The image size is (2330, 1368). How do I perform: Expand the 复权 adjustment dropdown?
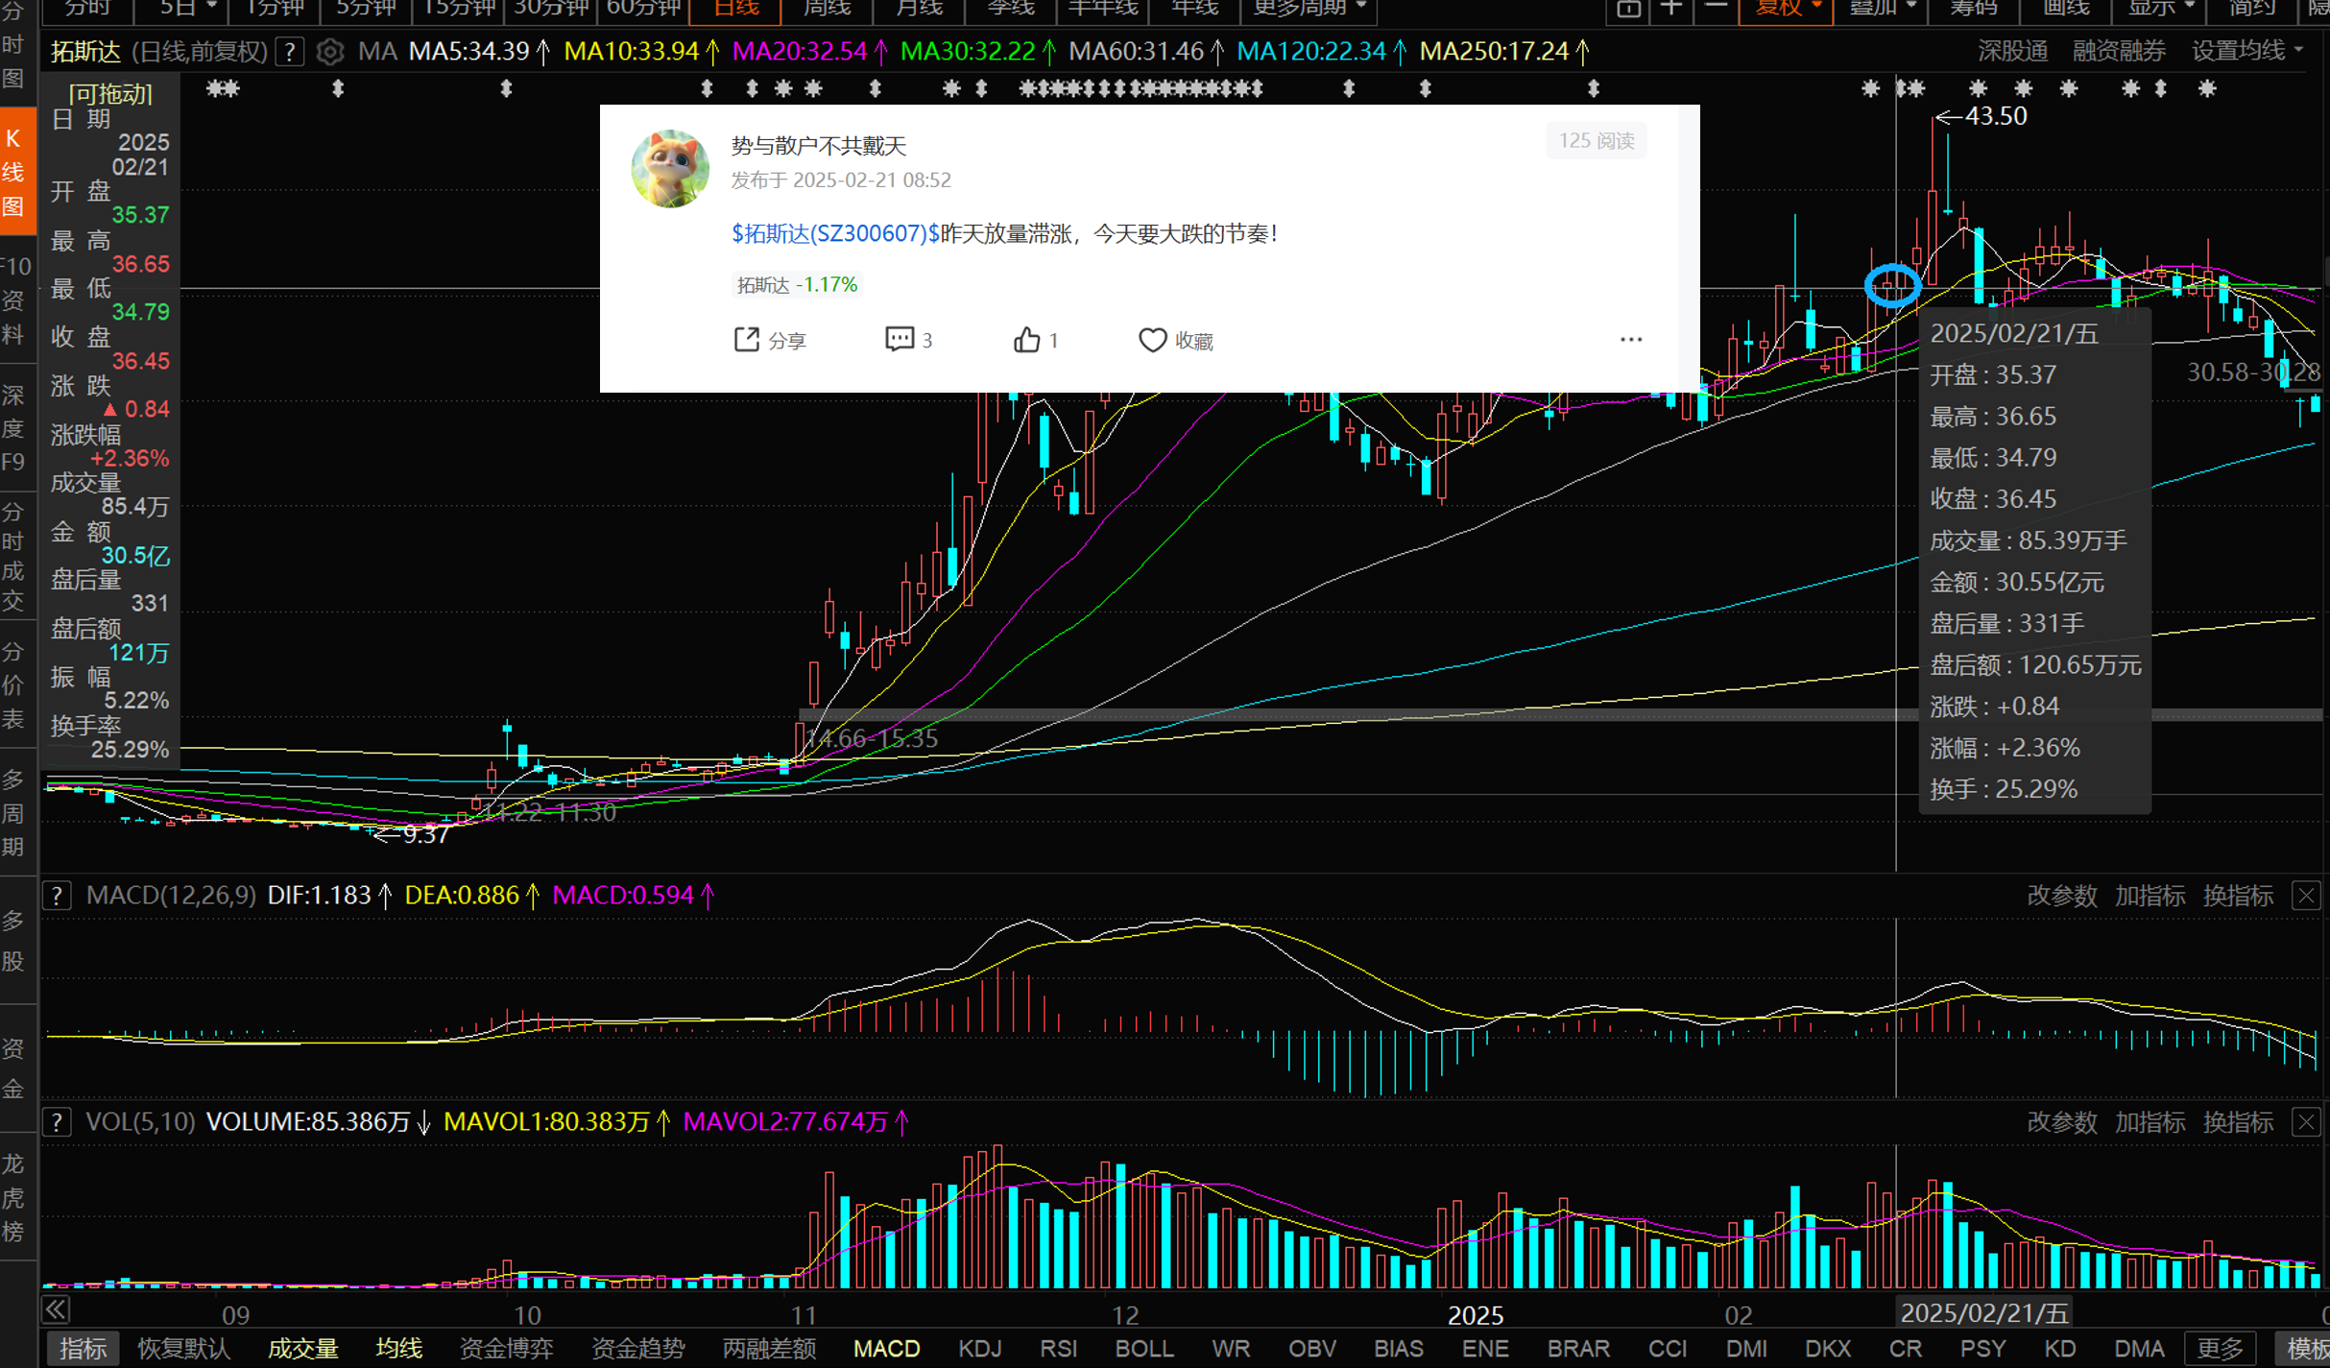click(x=1787, y=9)
